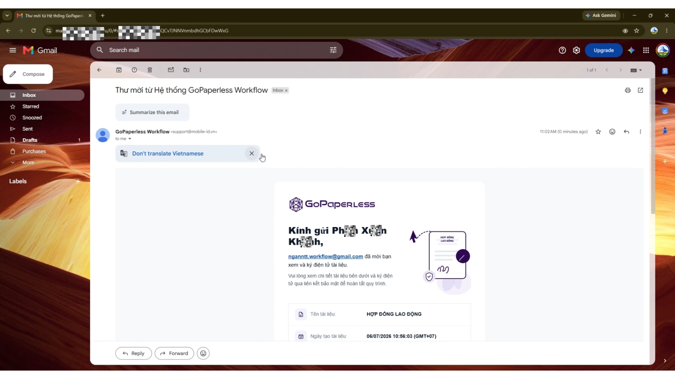
Task: Click inside the Search mail field
Action: coord(216,50)
